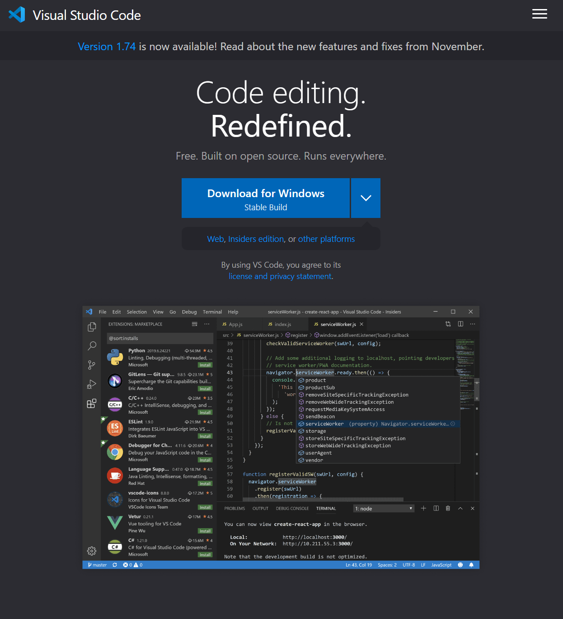Open editor more actions ellipsis

click(473, 324)
